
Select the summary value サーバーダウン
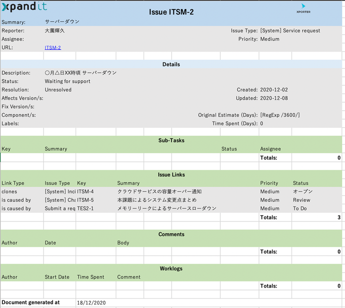(62, 22)
